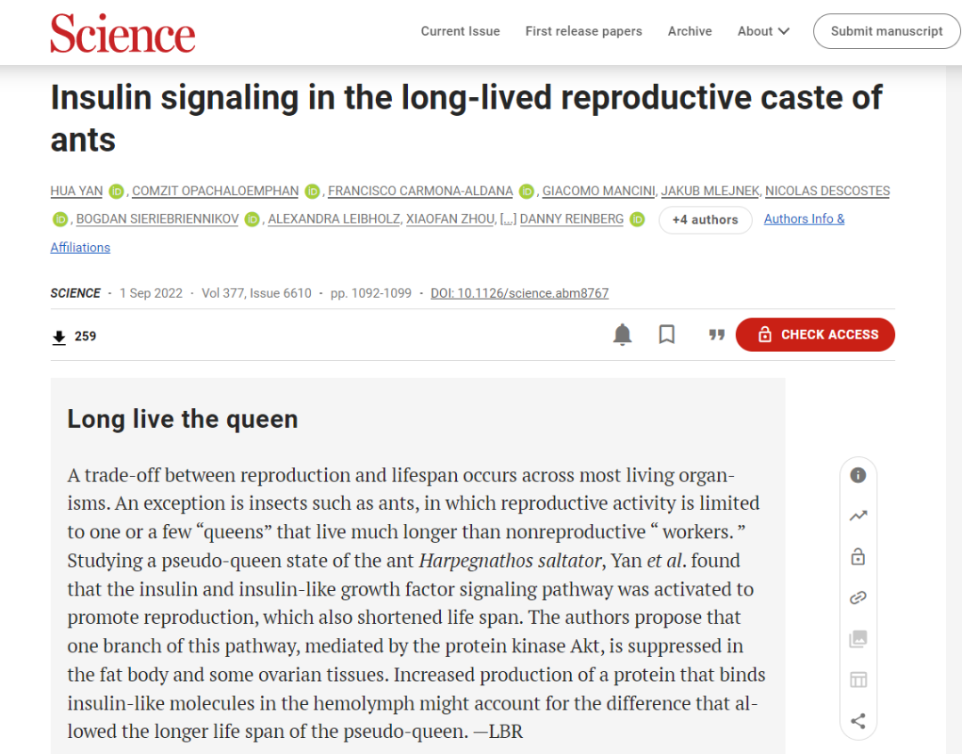Click the alert bell icon
Viewport: 962px width, 754px height.
(622, 334)
